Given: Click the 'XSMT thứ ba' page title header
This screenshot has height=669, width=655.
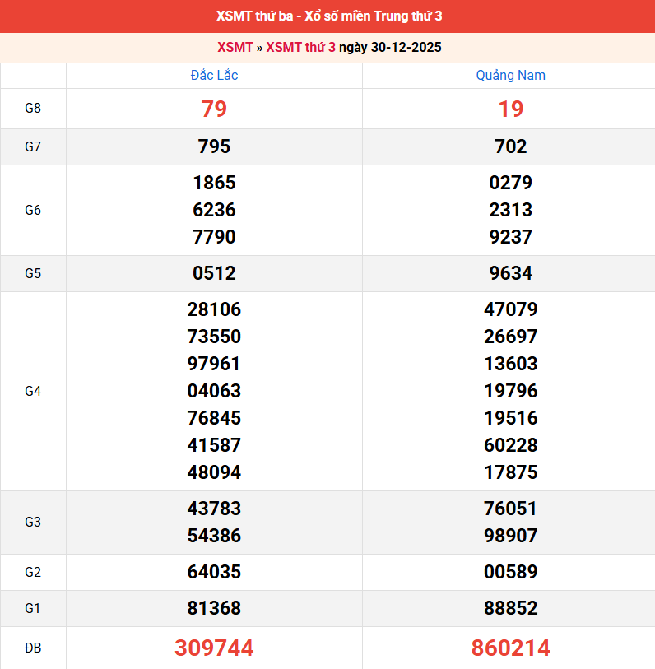Looking at the screenshot, I should coord(329,16).
